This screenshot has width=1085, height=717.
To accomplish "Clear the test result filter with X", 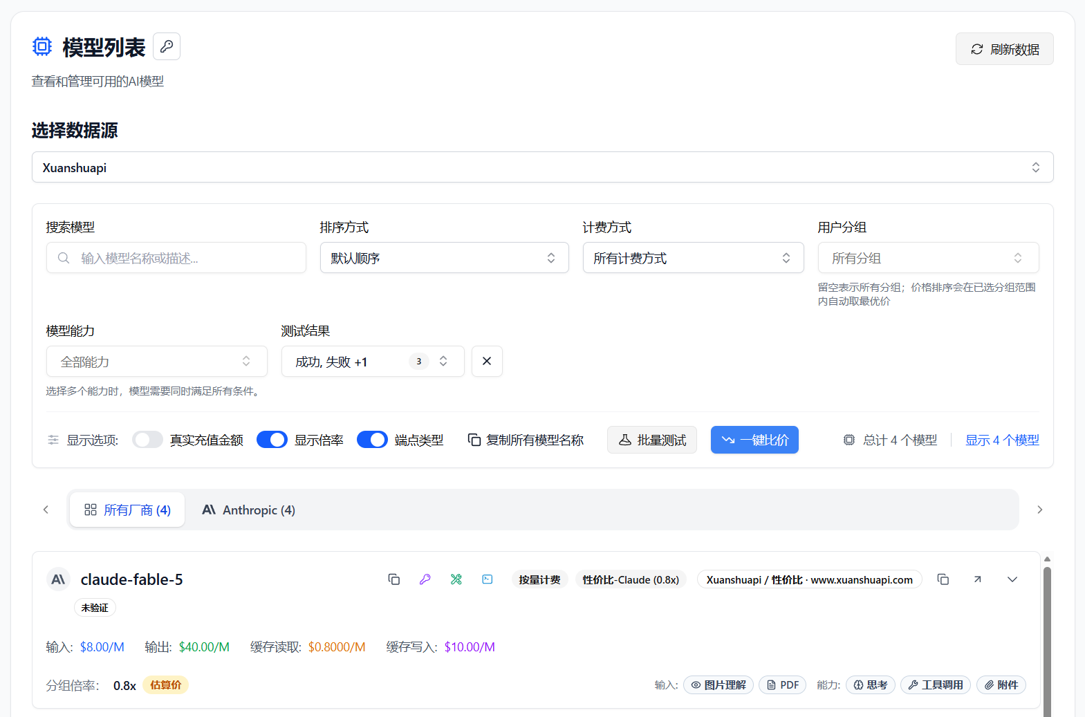I will 487,362.
